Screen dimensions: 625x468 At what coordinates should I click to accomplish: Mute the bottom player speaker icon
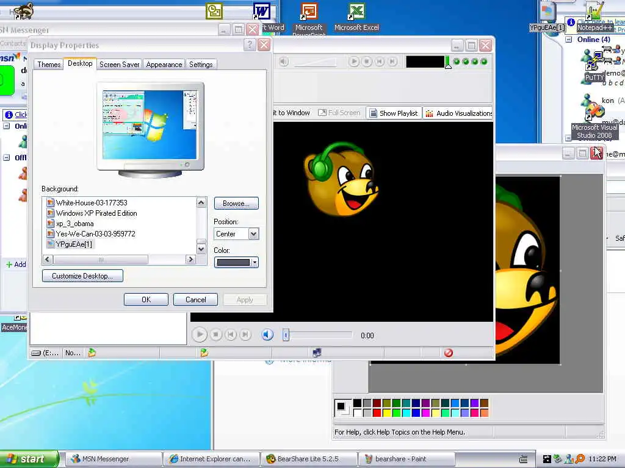[x=267, y=335]
